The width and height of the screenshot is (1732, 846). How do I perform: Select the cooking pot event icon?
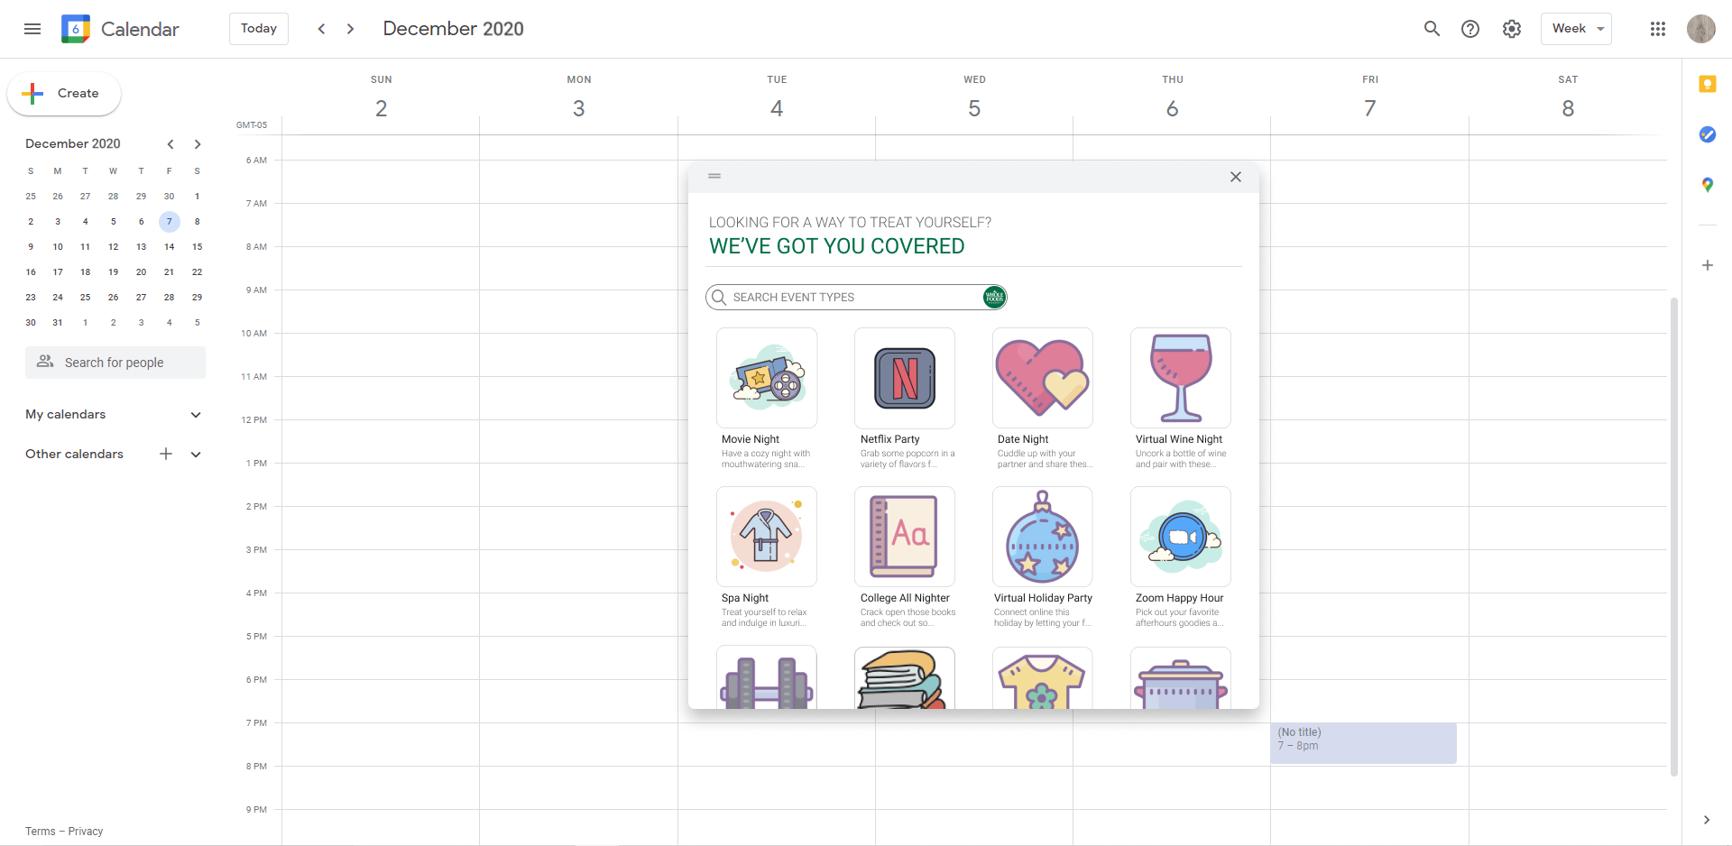[x=1181, y=678]
